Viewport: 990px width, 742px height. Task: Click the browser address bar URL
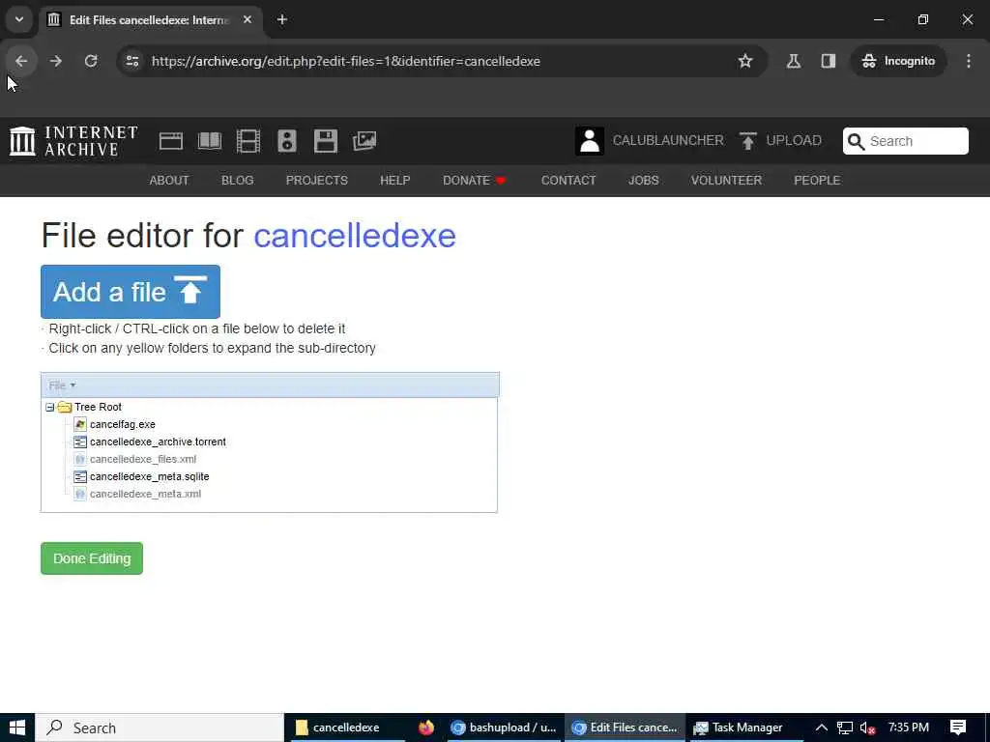[x=346, y=61]
